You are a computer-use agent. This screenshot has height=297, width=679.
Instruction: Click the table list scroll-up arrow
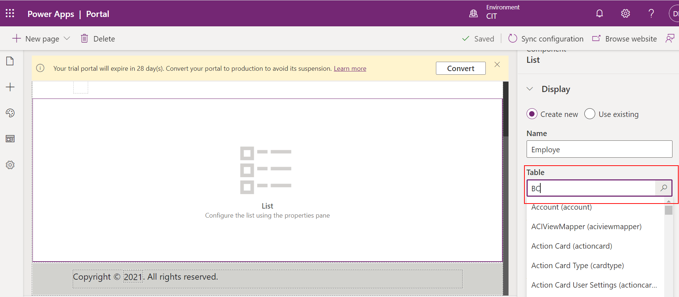669,201
